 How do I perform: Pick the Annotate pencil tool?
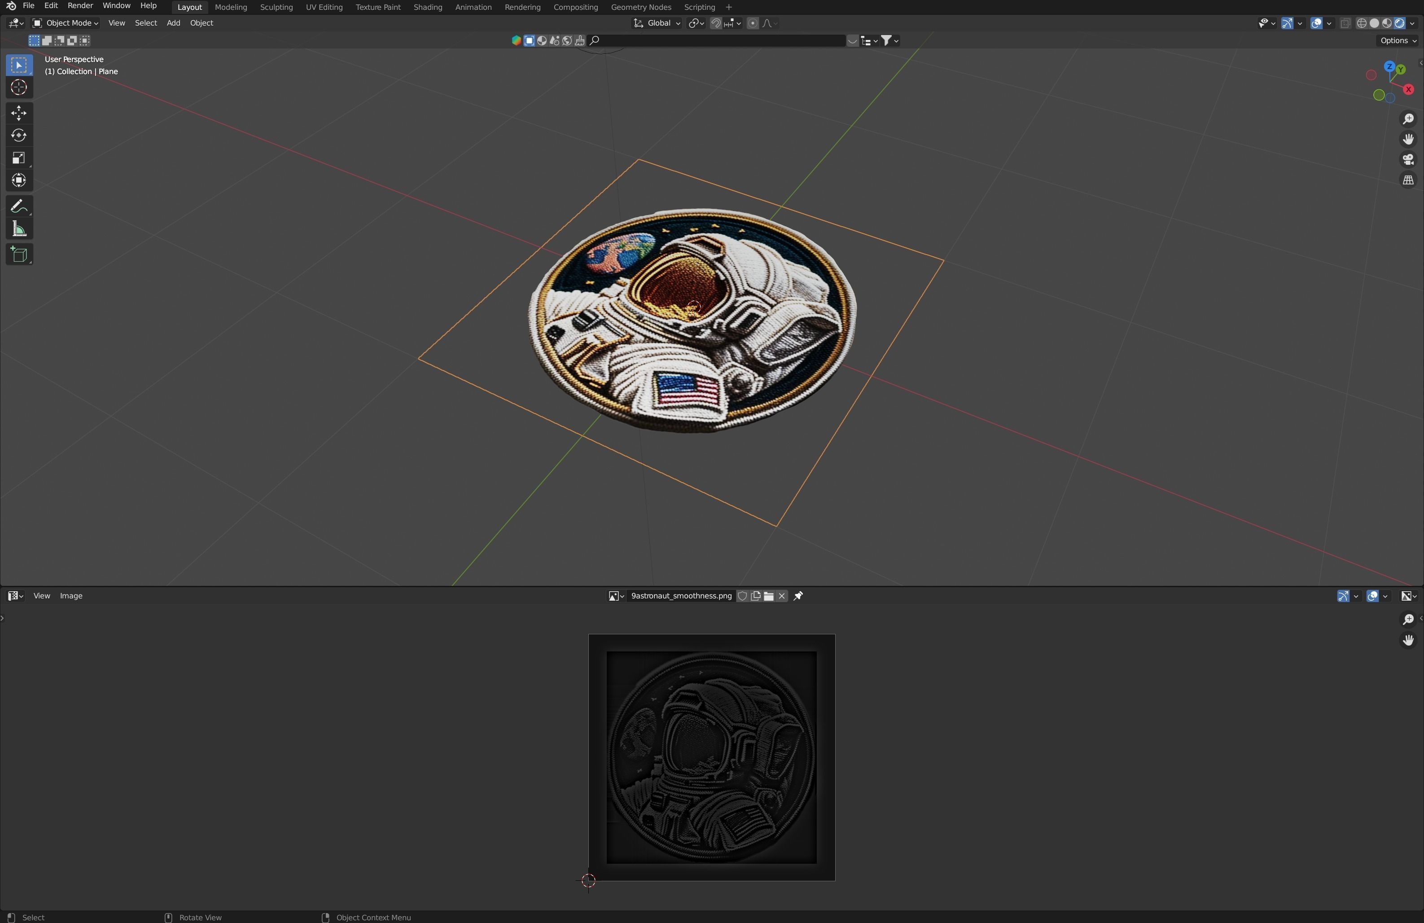[18, 207]
